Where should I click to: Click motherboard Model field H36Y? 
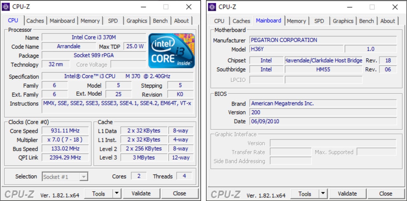296,49
